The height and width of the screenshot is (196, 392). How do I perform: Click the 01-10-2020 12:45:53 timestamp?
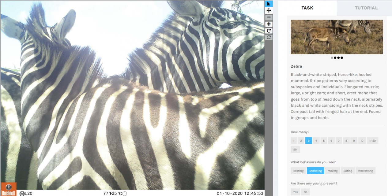coord(240,193)
